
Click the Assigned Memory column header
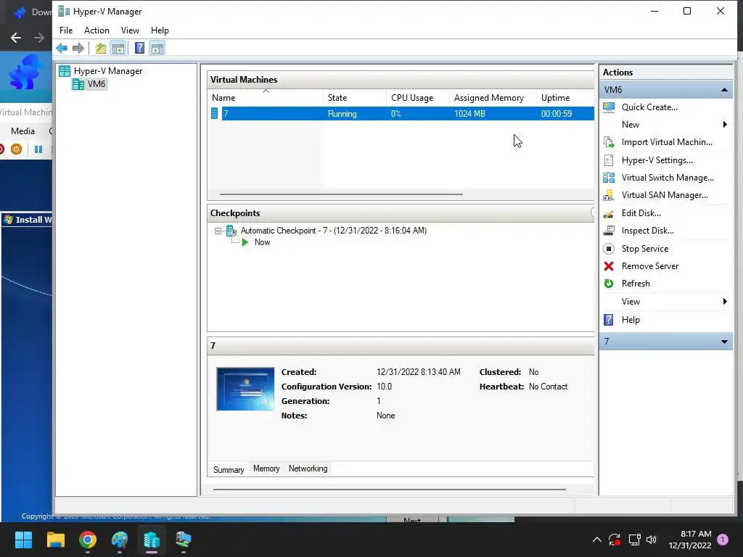tap(493, 98)
